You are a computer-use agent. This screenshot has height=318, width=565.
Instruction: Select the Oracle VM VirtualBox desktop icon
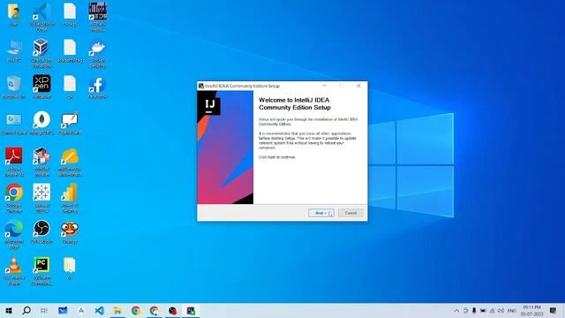click(x=41, y=53)
